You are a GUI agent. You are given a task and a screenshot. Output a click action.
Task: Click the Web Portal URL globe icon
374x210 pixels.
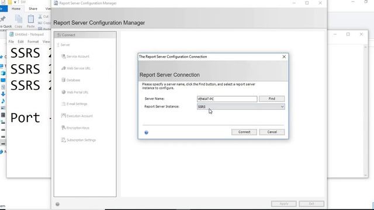tap(64, 92)
